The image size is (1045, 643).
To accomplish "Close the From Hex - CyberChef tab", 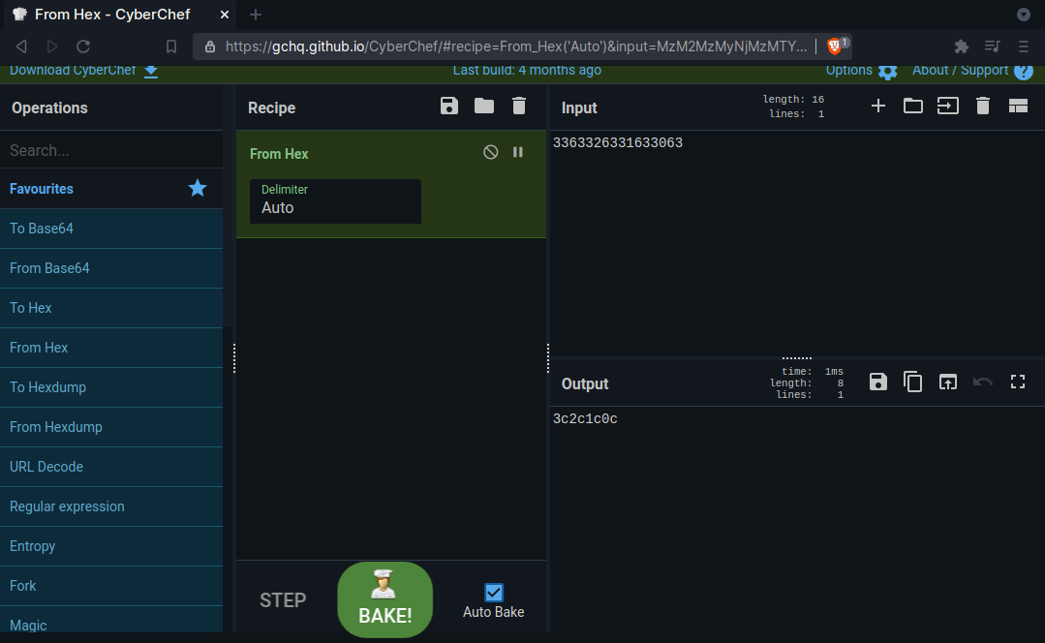I will point(225,14).
